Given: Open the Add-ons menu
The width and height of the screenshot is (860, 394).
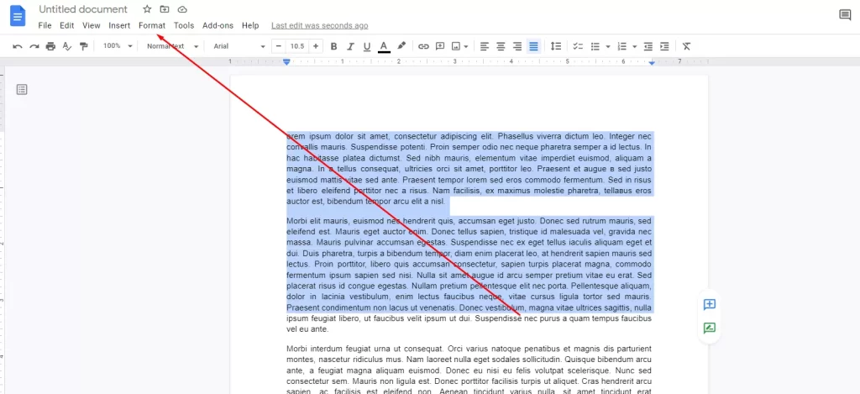Looking at the screenshot, I should pyautogui.click(x=218, y=25).
